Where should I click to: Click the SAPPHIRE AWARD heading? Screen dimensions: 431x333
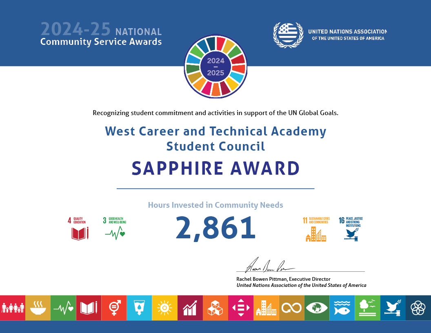point(215,169)
